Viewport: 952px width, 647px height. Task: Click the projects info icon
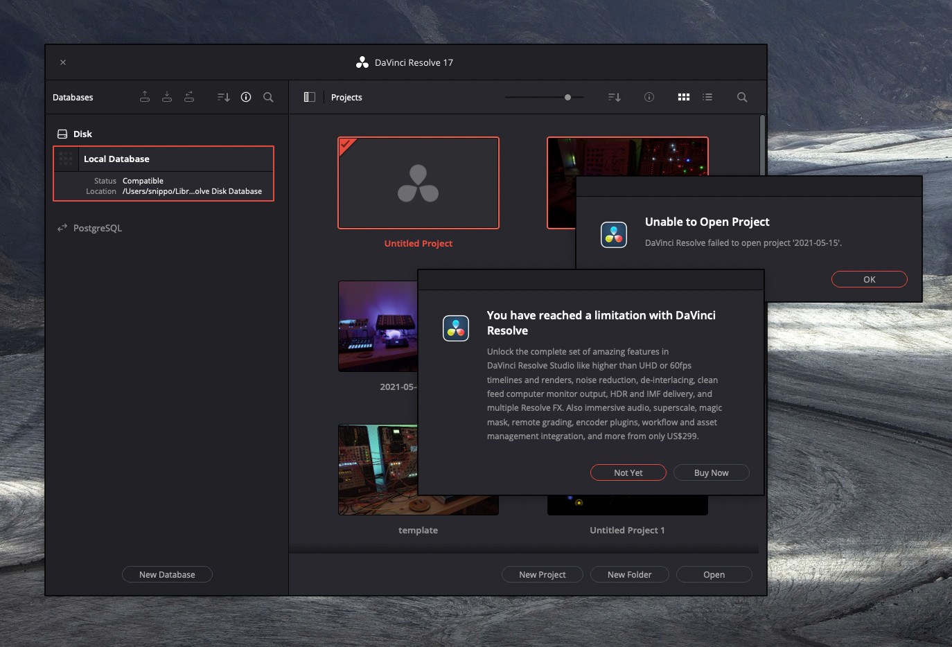coord(649,97)
